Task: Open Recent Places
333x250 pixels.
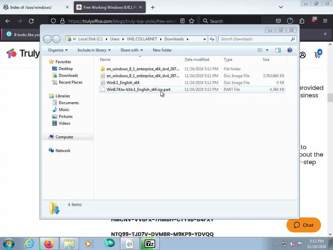Action: [71, 82]
